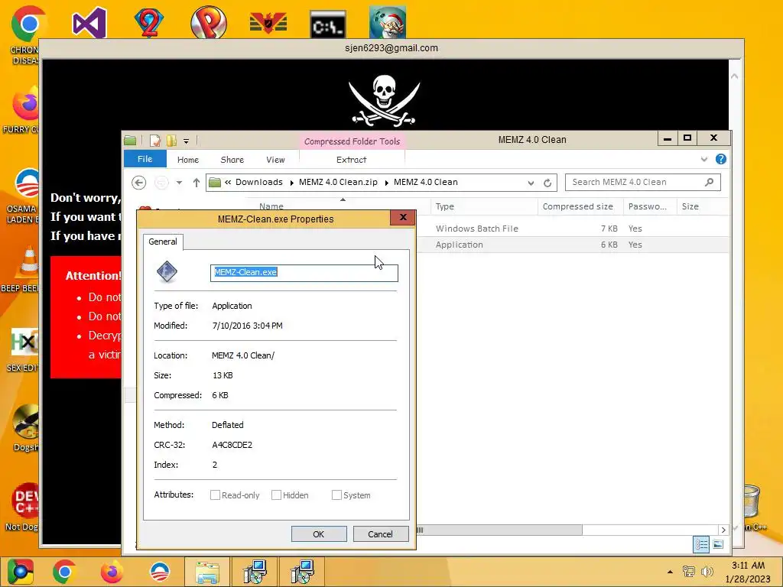Screen dimensions: 783x587
Task: Open the File menu tab
Action: [x=145, y=159]
